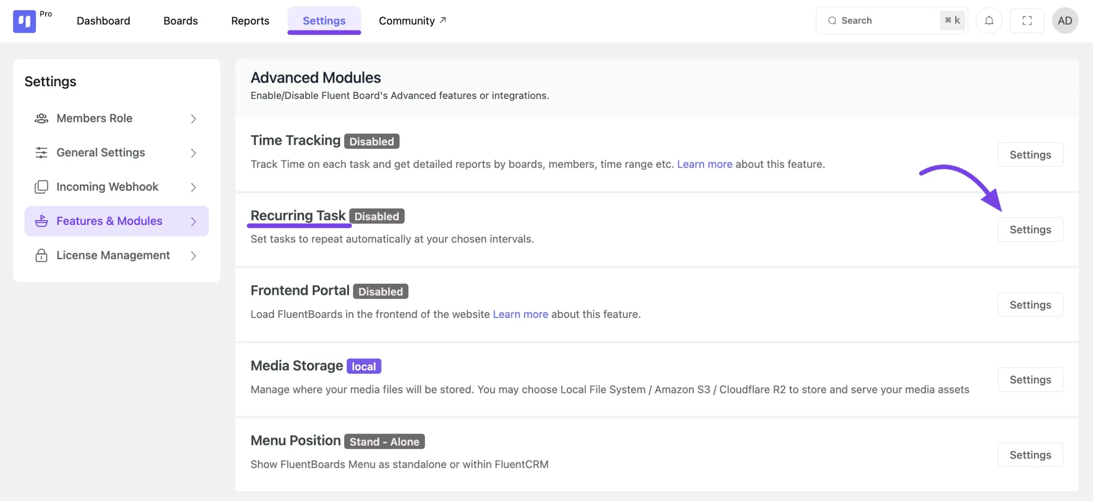Expand License Management chevron
Viewport: 1093px width, 501px height.
pos(193,256)
